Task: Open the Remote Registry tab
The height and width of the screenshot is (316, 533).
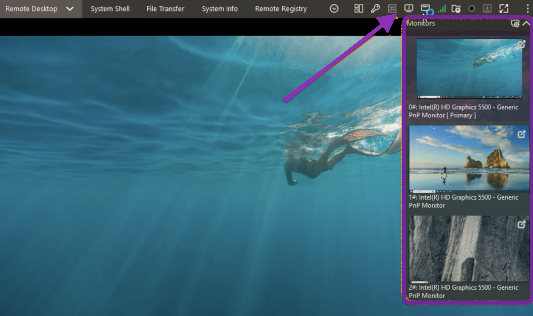Action: click(x=281, y=9)
